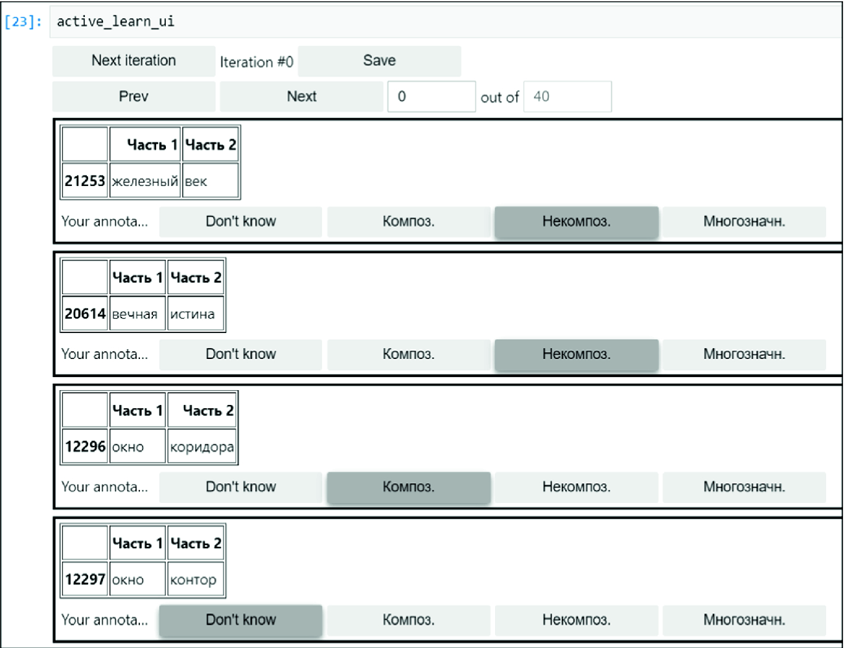Click the Save button
The width and height of the screenshot is (845, 648).
point(380,61)
